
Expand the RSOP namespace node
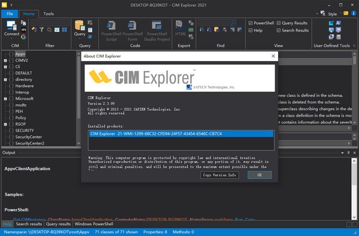pos(5,124)
